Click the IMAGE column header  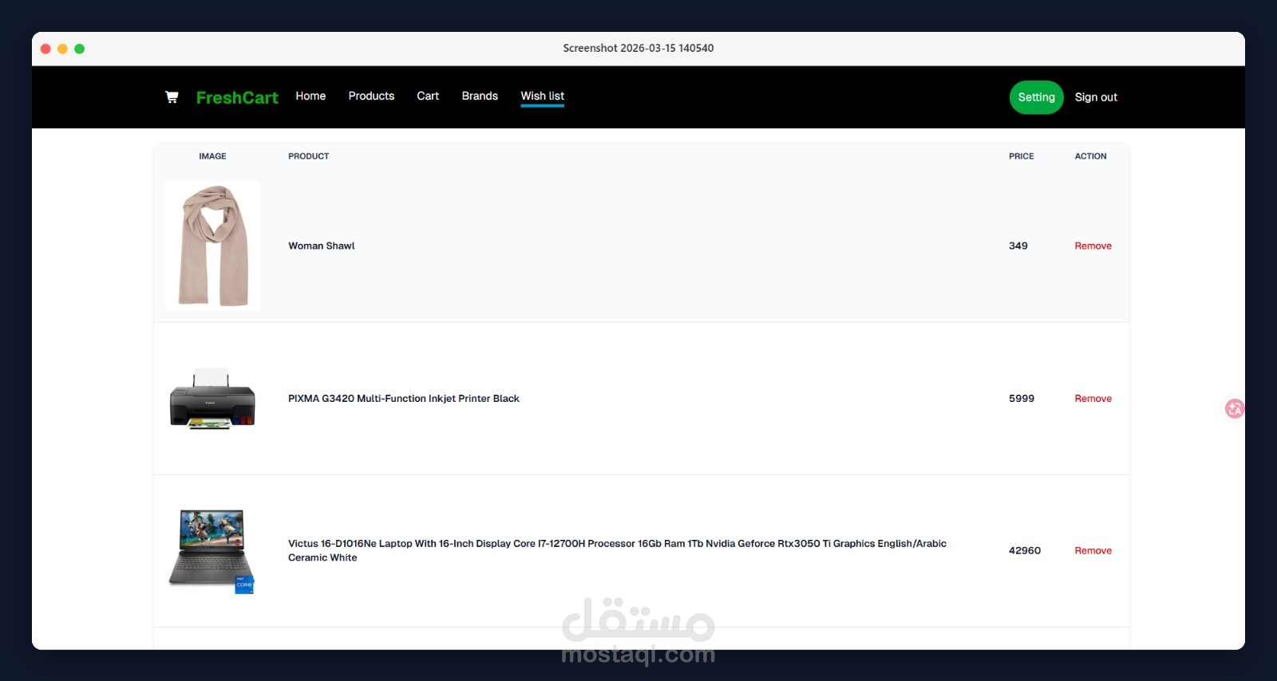tap(212, 156)
